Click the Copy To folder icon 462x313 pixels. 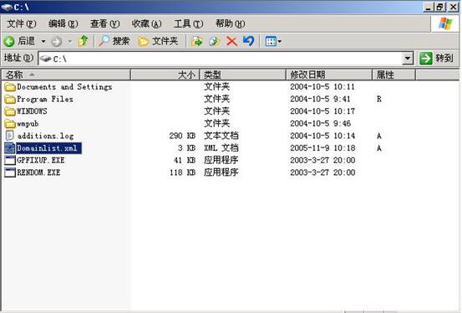coord(215,41)
